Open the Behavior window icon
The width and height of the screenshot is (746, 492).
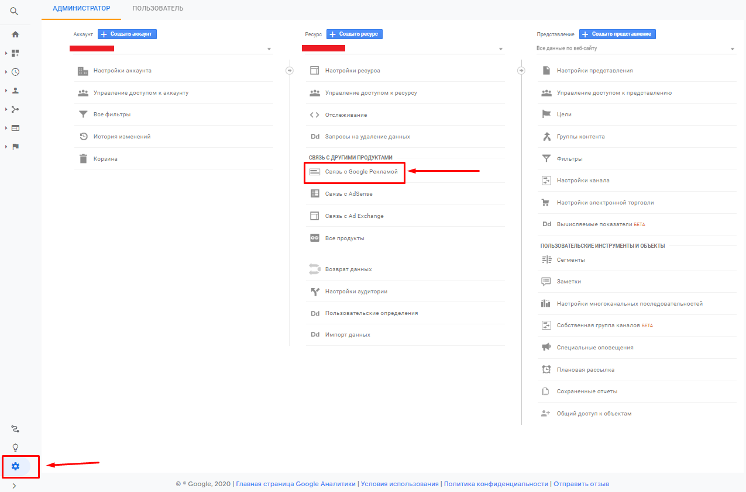click(x=16, y=128)
